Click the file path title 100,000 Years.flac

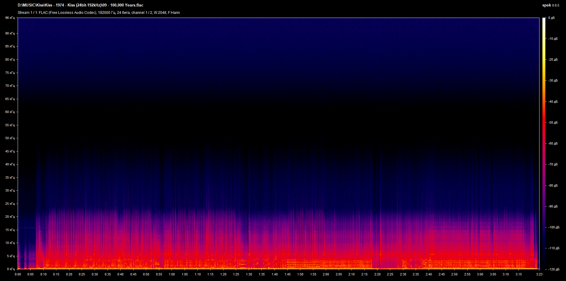[x=80, y=5]
